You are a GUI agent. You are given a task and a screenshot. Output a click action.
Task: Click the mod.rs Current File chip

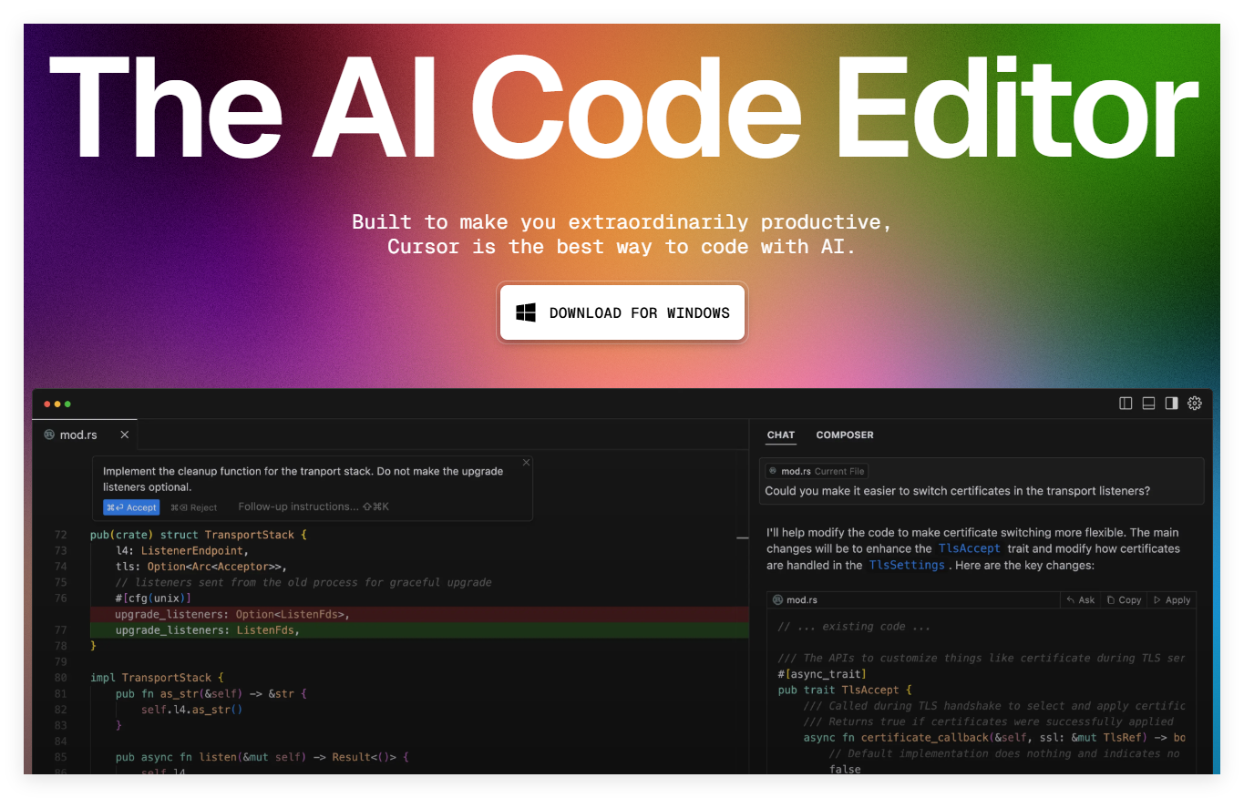[x=817, y=471]
